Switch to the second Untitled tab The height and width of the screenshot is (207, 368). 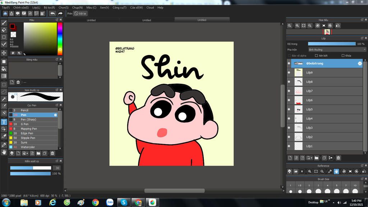tap(147, 20)
